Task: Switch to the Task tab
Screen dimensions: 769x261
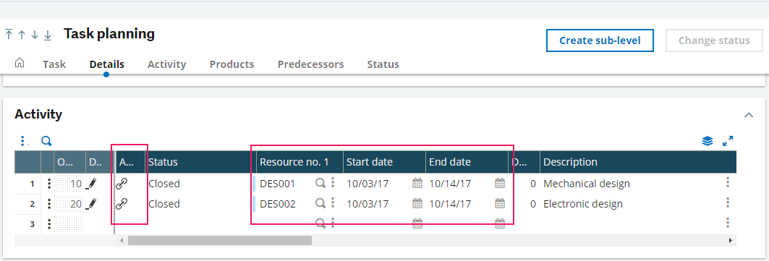Action: tap(54, 64)
